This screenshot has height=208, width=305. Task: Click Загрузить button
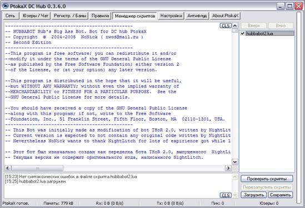(x=254, y=195)
